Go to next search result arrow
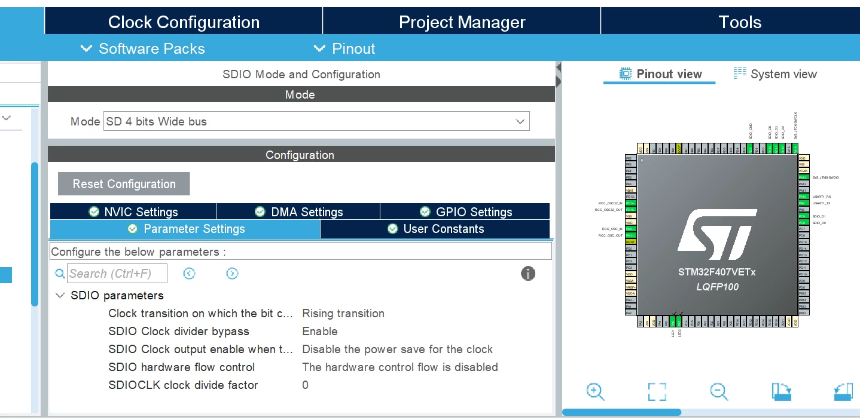The height and width of the screenshot is (420, 860). [232, 274]
